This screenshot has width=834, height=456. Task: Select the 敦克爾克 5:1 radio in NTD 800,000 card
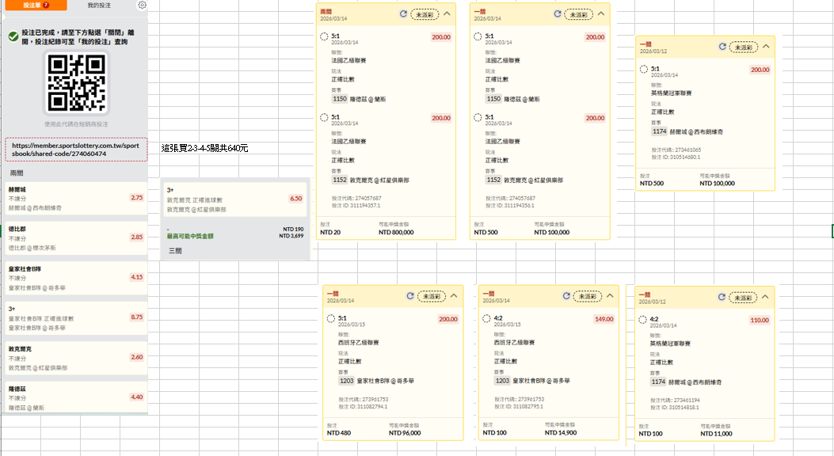coord(324,117)
